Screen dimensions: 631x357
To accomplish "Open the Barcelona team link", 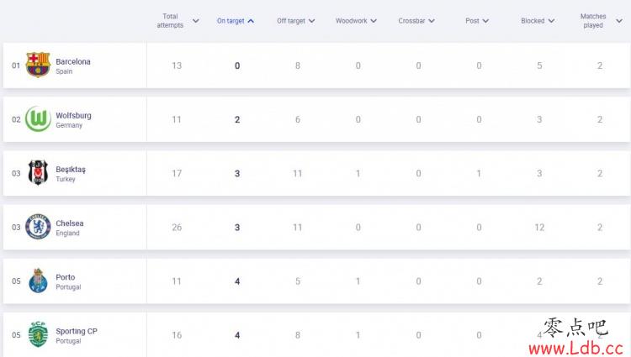I will tap(73, 61).
